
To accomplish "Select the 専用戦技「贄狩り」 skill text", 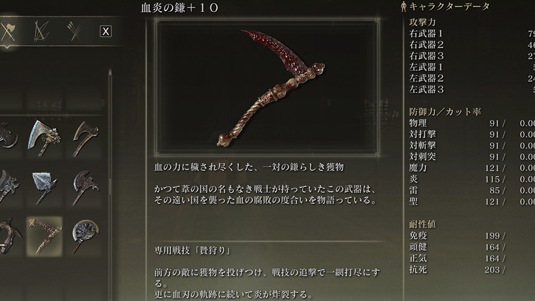I will [x=193, y=250].
